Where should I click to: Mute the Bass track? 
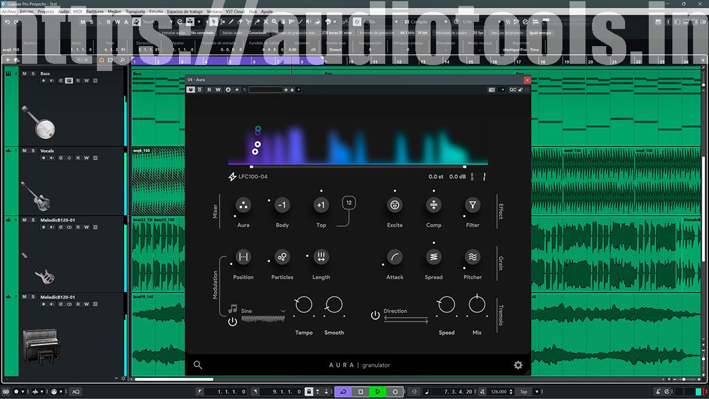[25, 74]
